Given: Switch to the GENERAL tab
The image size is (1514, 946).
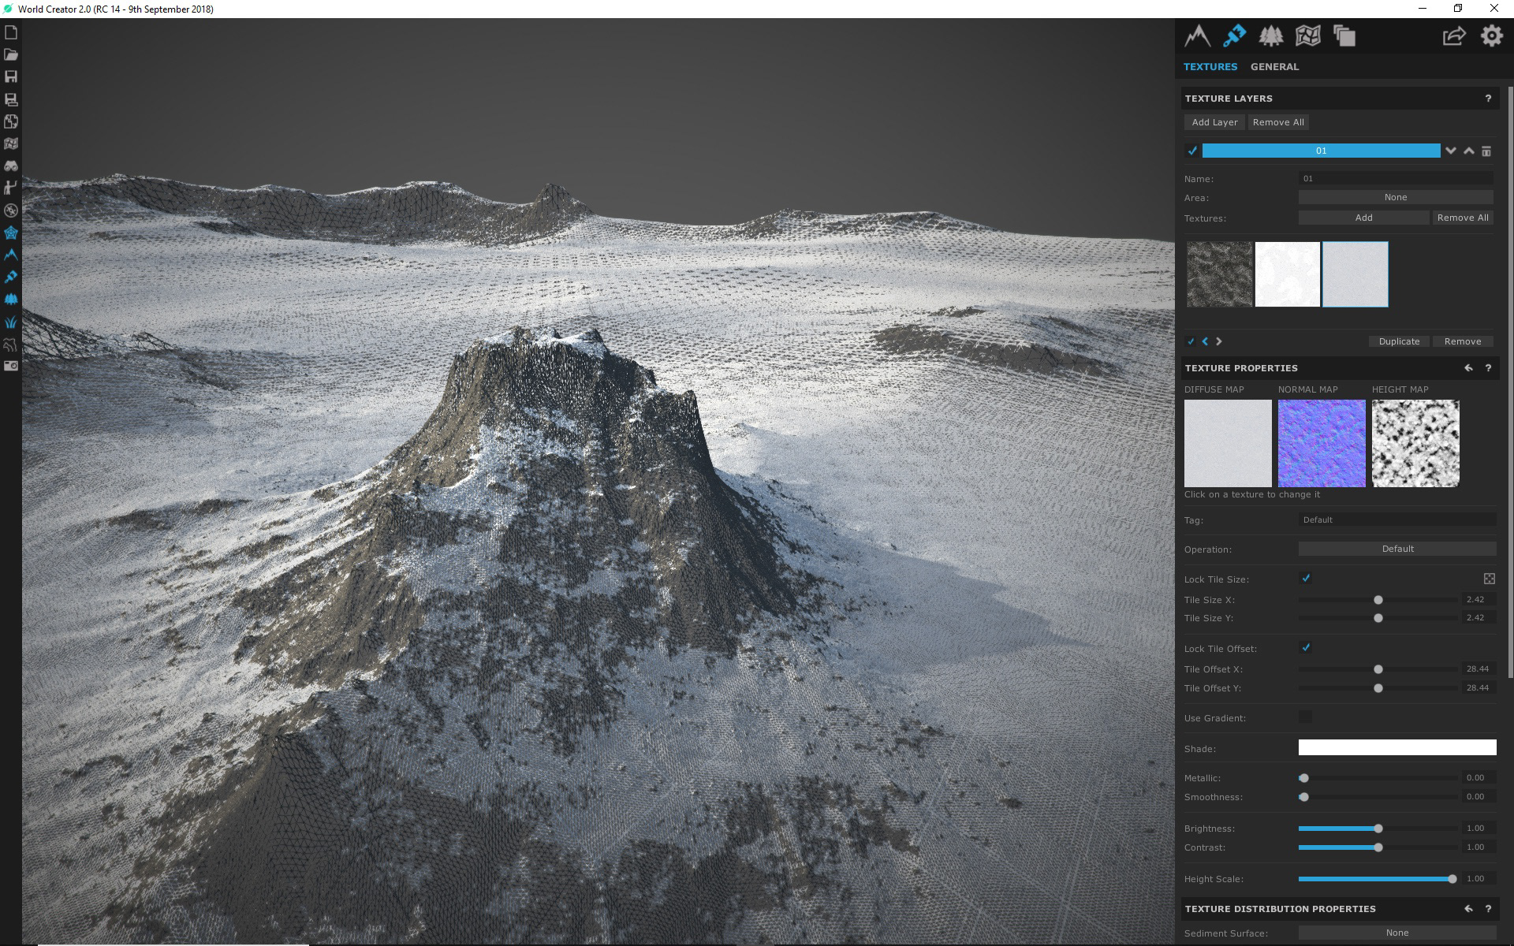Looking at the screenshot, I should (1274, 67).
